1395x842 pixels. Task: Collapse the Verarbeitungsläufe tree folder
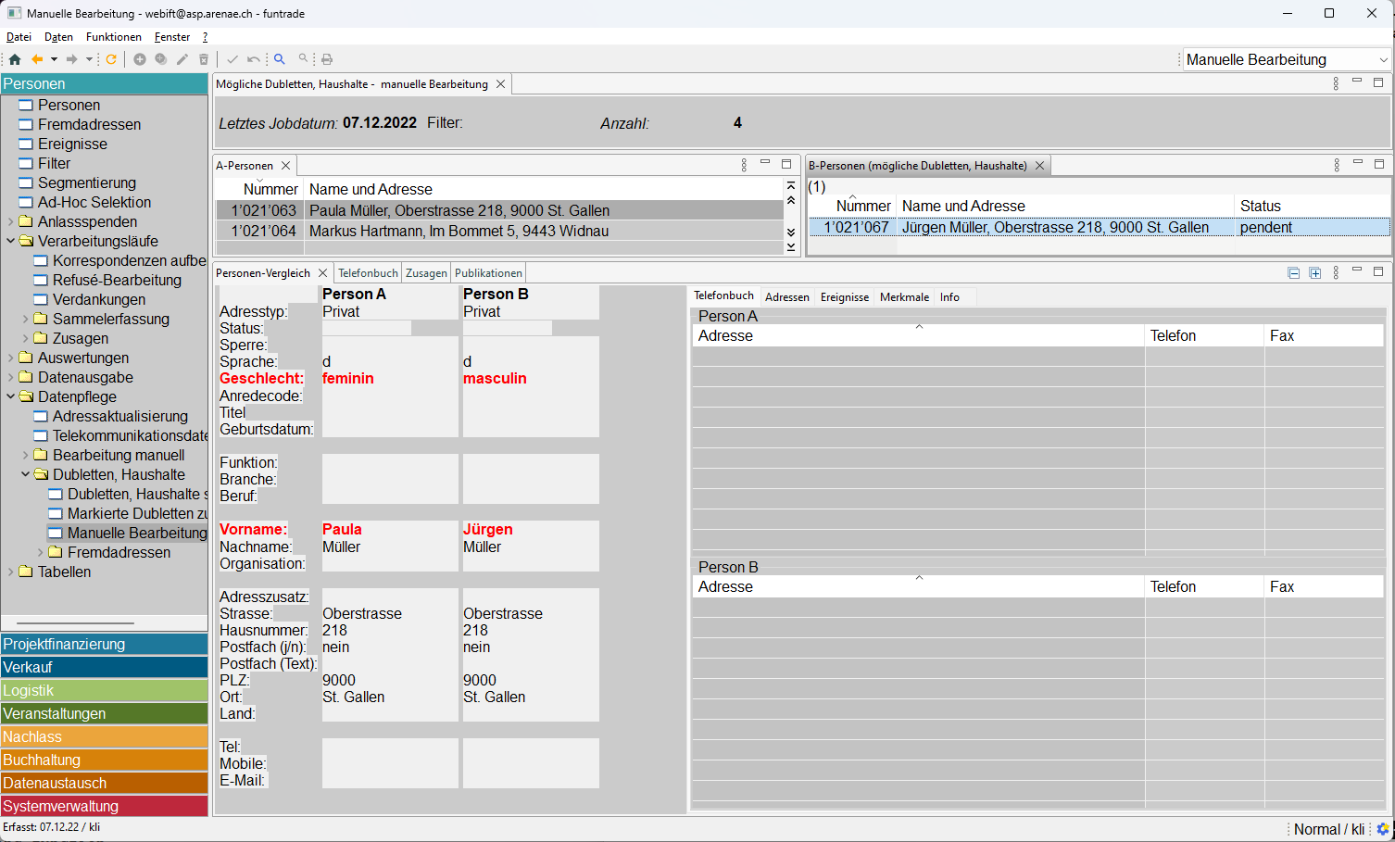point(11,241)
